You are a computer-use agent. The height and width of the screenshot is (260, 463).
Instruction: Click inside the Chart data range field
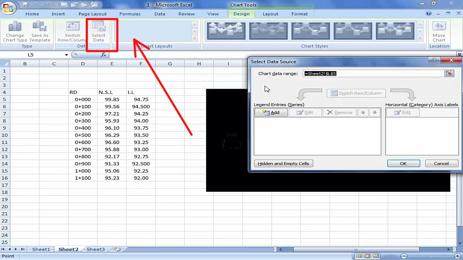[373, 73]
